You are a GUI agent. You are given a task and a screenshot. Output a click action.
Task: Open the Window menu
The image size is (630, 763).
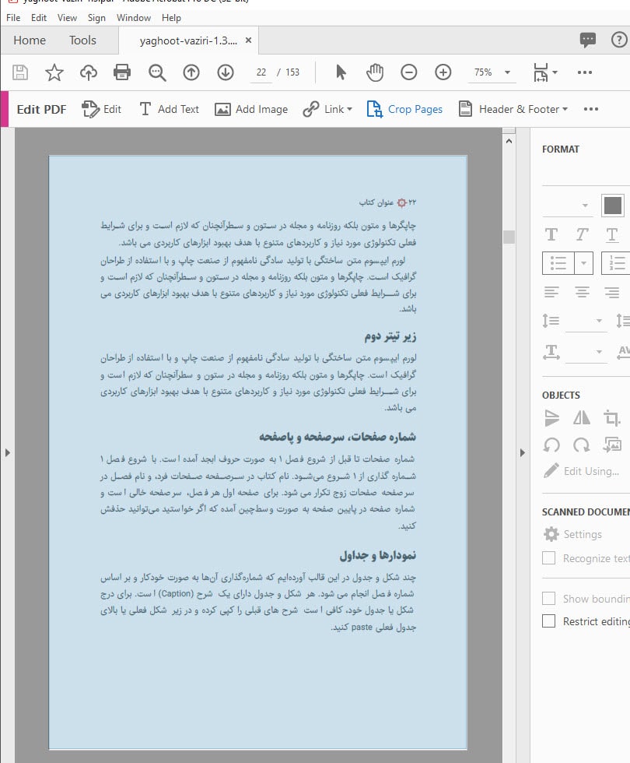click(133, 17)
